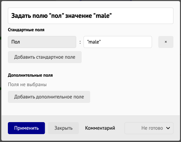Click the Применить button
The width and height of the screenshot is (181, 142).
[26, 128]
